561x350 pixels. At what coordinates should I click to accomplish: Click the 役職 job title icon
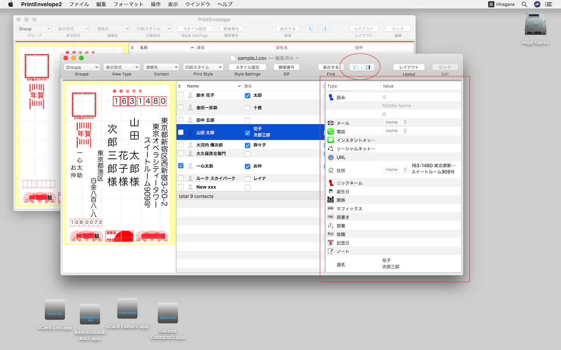coord(331,234)
